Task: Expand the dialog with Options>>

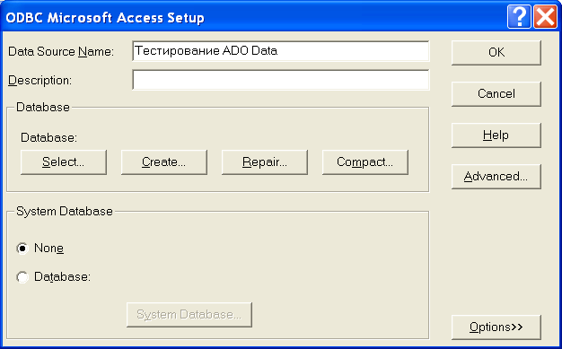Action: 496,327
